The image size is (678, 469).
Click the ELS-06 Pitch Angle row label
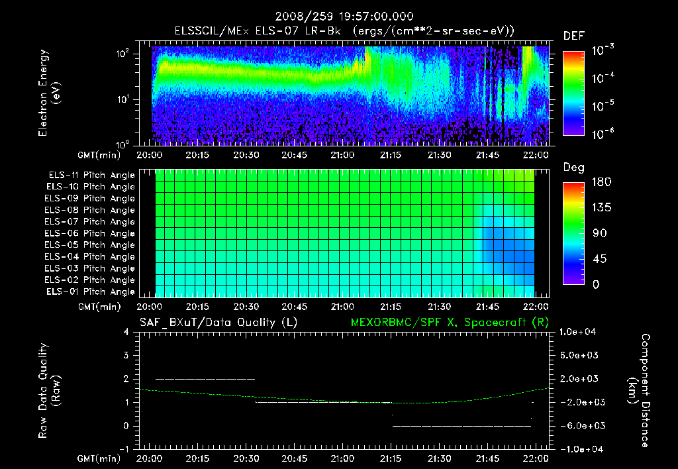click(90, 234)
